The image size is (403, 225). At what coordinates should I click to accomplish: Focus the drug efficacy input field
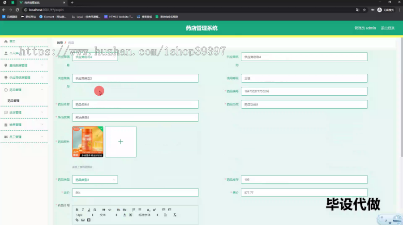[x=304, y=104]
